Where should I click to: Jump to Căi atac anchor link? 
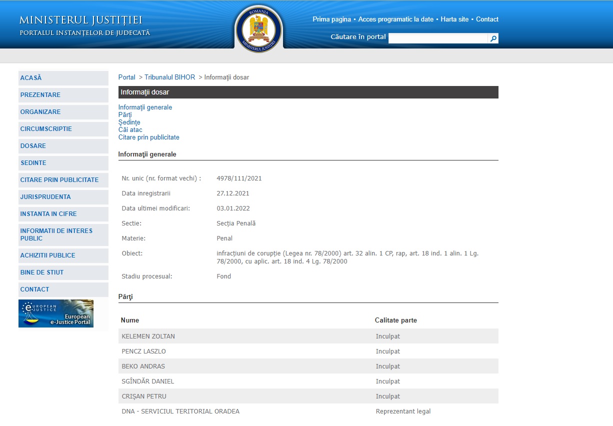tap(130, 130)
